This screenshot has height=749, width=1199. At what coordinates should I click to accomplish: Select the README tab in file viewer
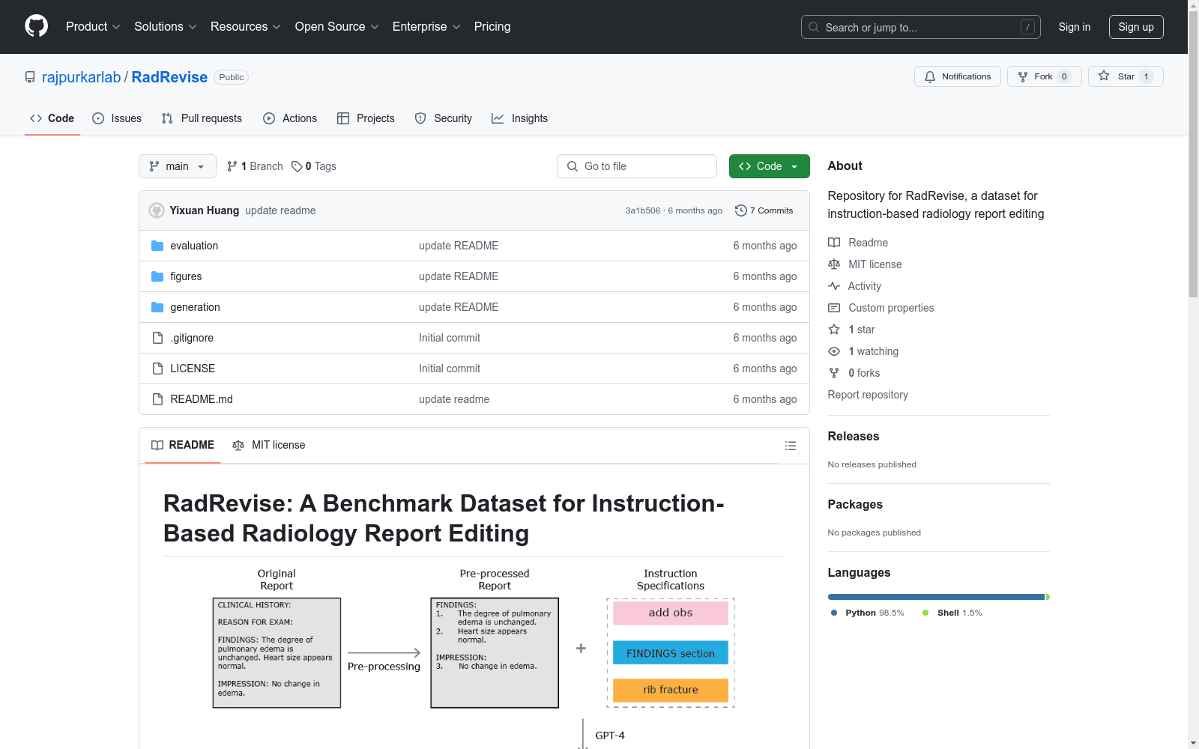click(x=183, y=445)
